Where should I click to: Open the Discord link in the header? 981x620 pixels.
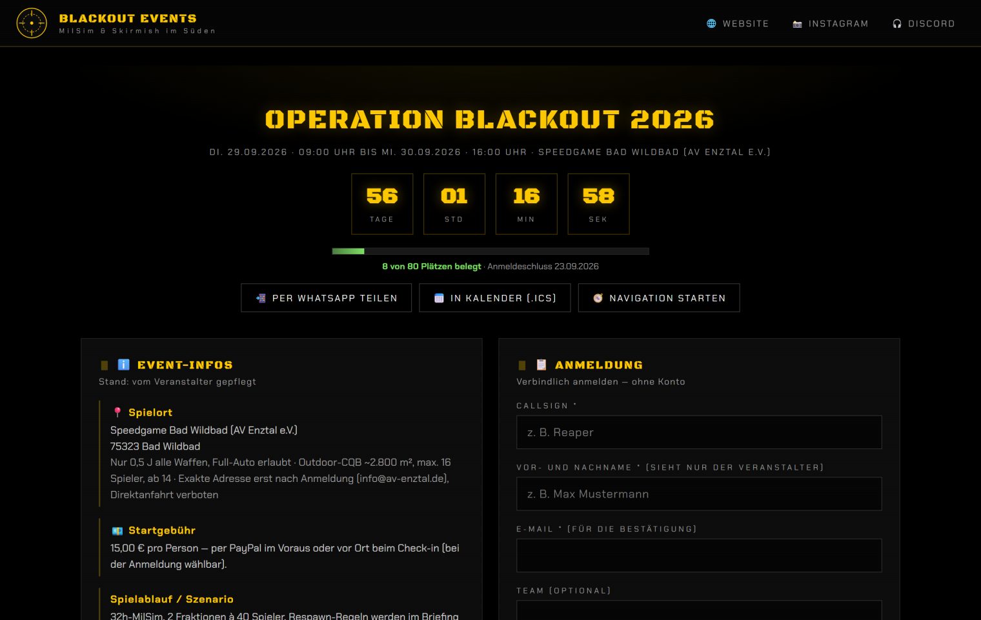click(924, 23)
